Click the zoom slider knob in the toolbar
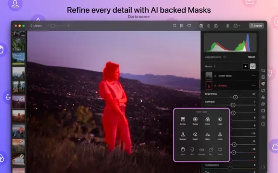Viewport: 278px width, 173px height. tap(53, 26)
